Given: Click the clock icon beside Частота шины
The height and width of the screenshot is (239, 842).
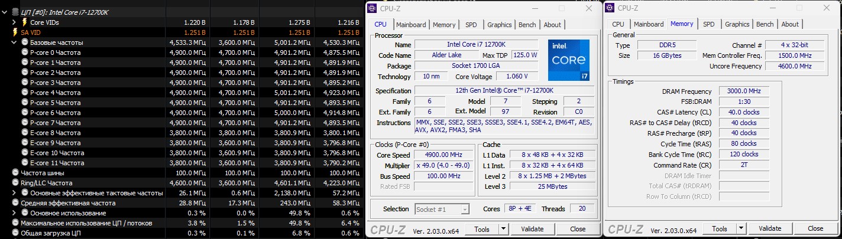Looking at the screenshot, I should click(x=15, y=173).
